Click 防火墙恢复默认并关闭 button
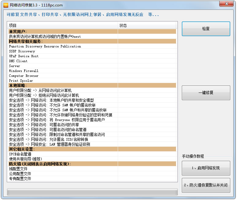Viewport: 237px width, 200px height. 206,185
